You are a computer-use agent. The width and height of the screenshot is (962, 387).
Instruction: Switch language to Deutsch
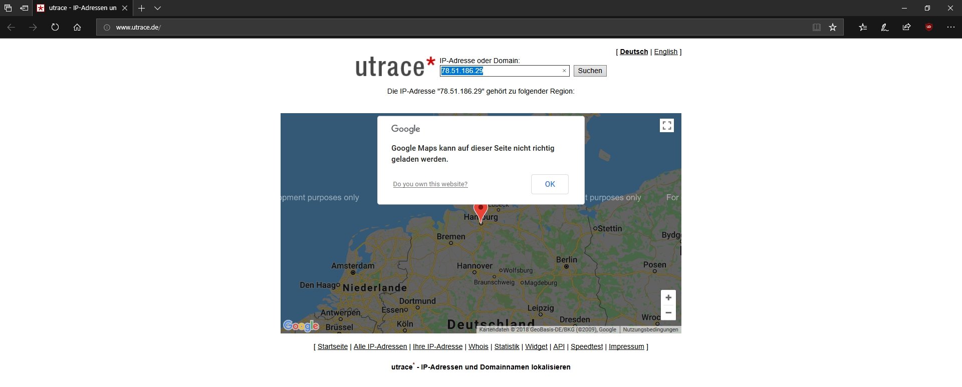[x=634, y=52]
